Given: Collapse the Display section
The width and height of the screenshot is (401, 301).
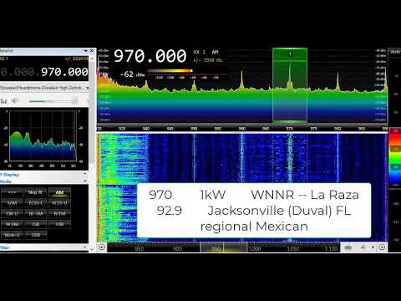Looking at the screenshot, I should tap(84, 174).
